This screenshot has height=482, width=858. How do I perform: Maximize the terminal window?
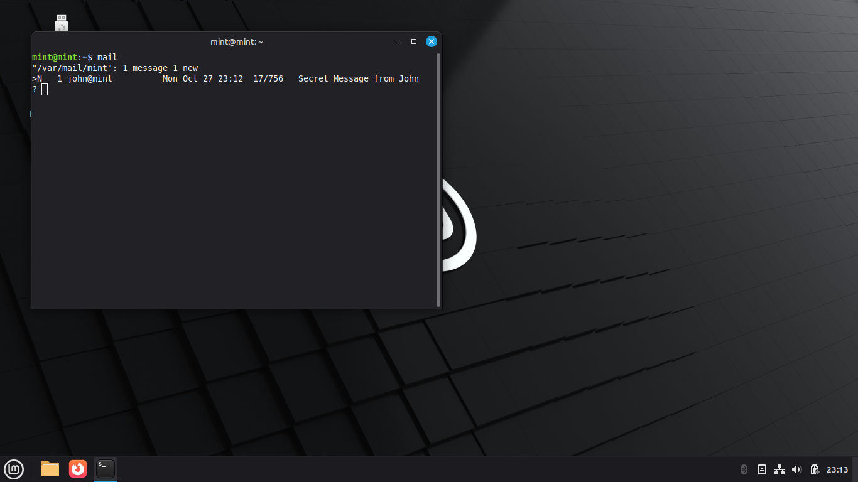414,41
